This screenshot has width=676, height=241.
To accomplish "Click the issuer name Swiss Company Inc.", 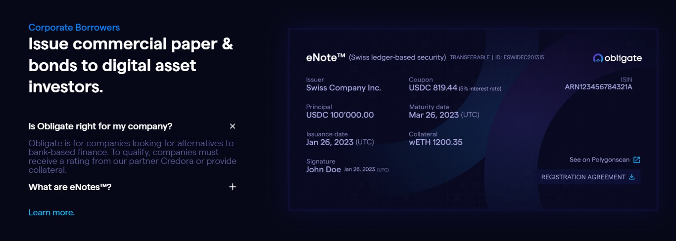I will click(343, 88).
